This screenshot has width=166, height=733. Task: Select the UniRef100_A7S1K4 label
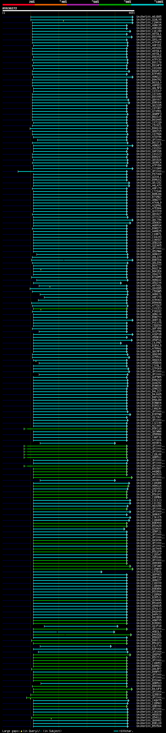point(149,440)
